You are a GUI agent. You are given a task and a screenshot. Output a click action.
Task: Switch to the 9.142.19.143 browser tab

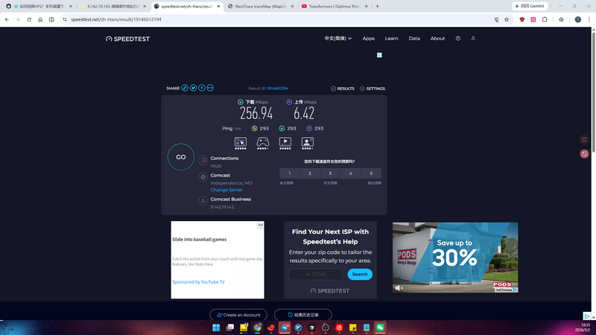113,7
